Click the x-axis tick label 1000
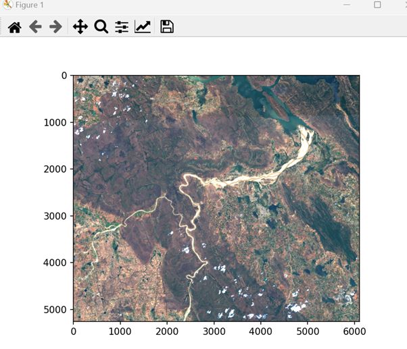The width and height of the screenshot is (407, 349). 120,332
